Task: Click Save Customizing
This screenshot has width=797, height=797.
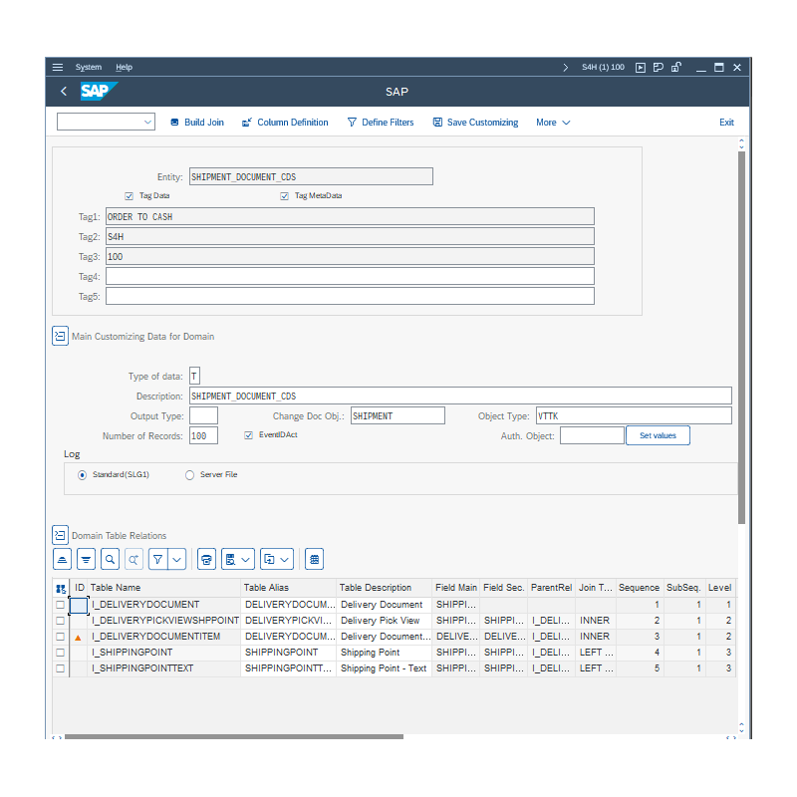Action: click(x=476, y=123)
